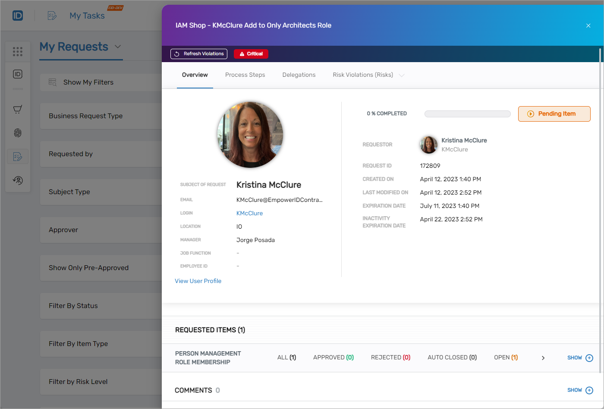Screen dimensions: 604x409
Task: Click the red Critical risk badge
Action: (x=251, y=53)
